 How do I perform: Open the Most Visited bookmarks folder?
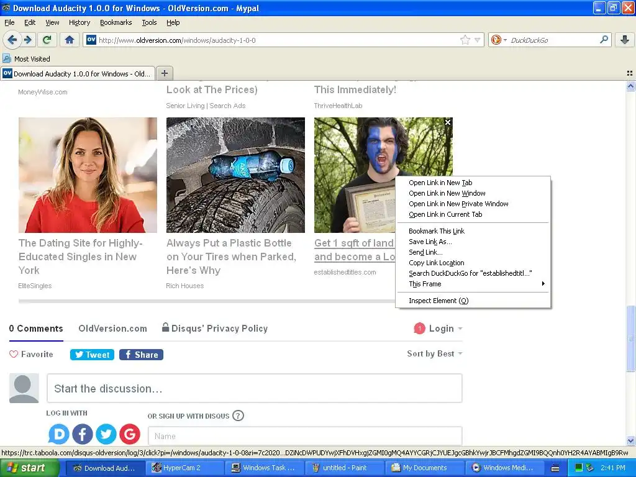26,59
